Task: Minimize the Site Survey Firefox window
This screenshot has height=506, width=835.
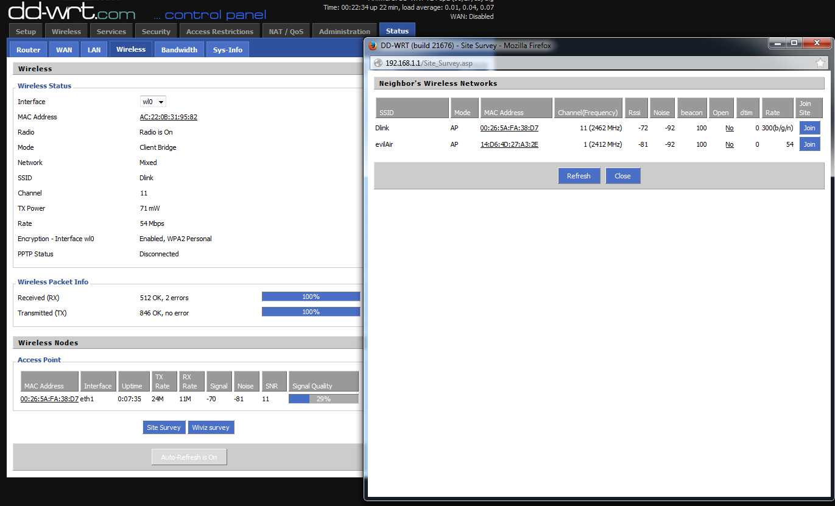Action: point(777,43)
